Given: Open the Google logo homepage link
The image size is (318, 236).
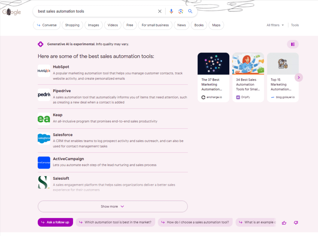Looking at the screenshot, I should pos(12,12).
